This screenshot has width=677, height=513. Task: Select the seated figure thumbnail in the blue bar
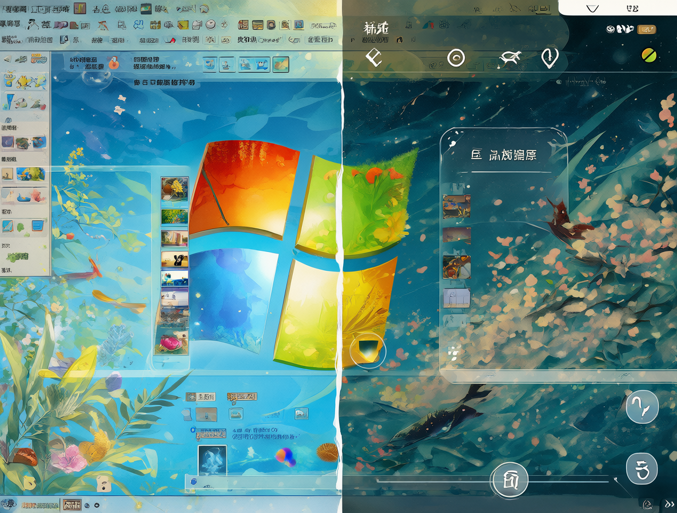coord(226,64)
